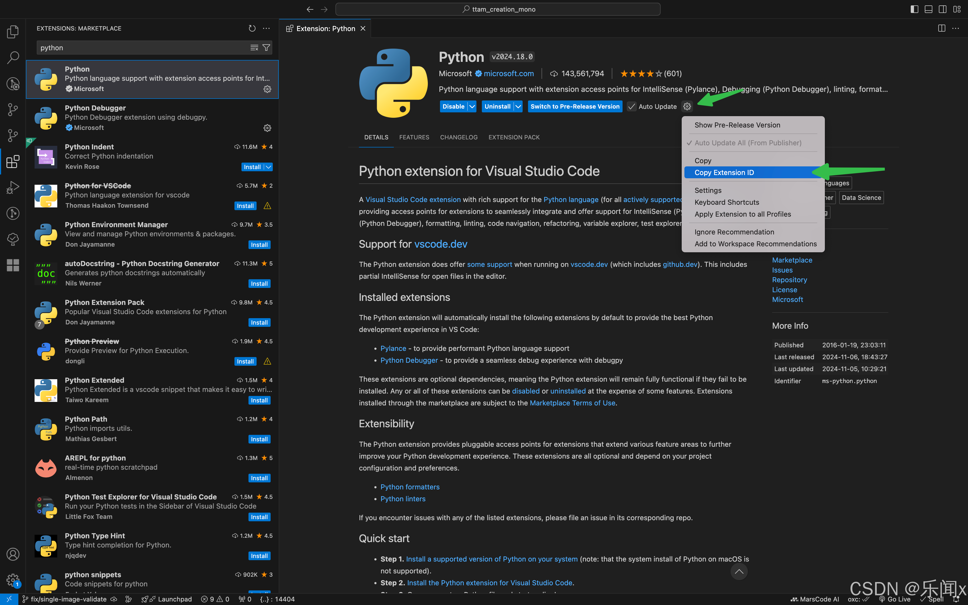The image size is (968, 605).
Task: Click Switch to Pre-Release Version button
Action: pos(575,106)
